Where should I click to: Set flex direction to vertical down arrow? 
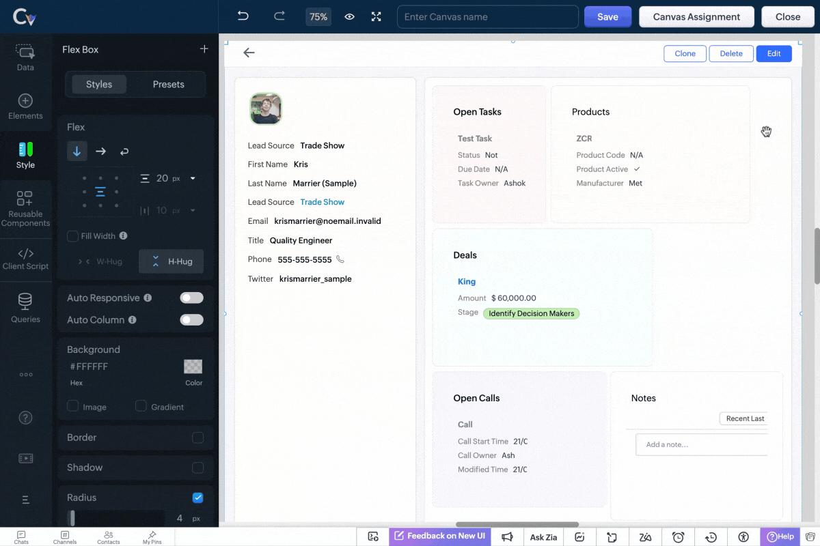77,151
